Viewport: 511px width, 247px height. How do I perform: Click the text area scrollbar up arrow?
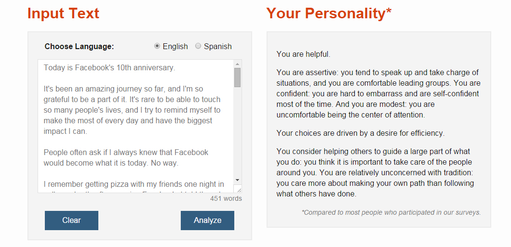click(x=237, y=64)
